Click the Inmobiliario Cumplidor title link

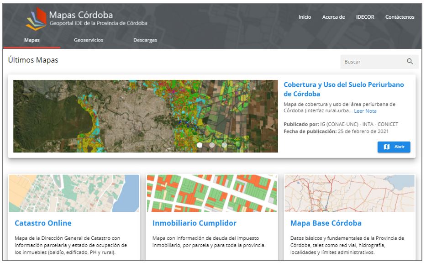(x=194, y=223)
